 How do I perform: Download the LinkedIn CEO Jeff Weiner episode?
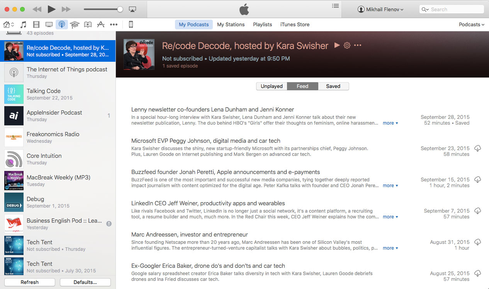pos(478,211)
